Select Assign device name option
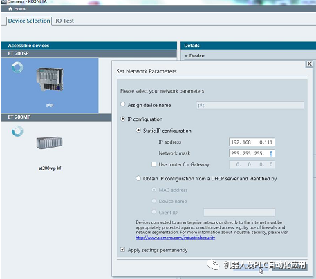The image size is (316, 279). pyautogui.click(x=123, y=104)
